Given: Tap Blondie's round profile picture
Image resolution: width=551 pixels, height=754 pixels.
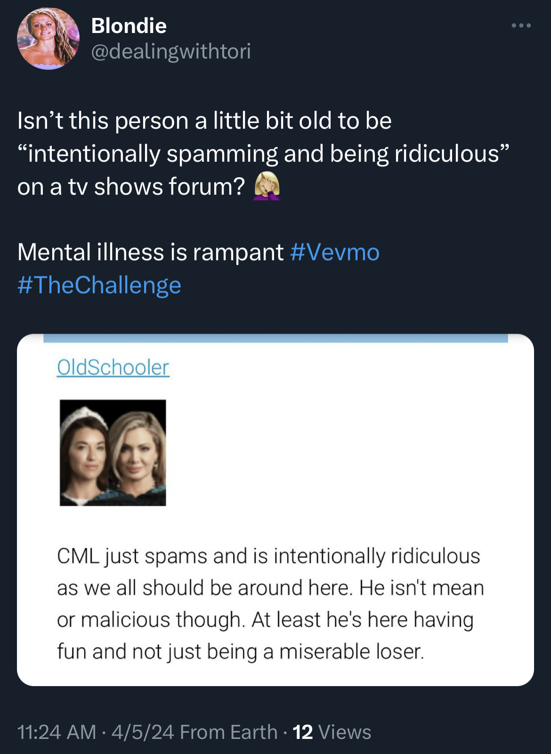Looking at the screenshot, I should tap(48, 39).
